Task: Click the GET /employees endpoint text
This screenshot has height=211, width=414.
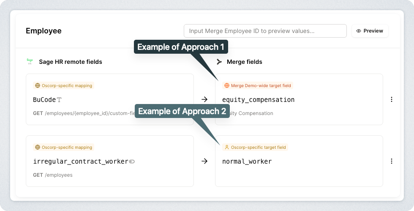Action: (53, 175)
